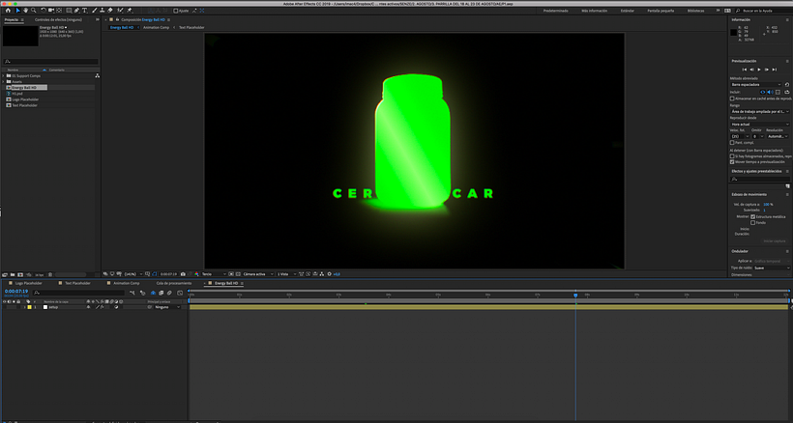Click the project flowchart icon beside Support Comps
The height and width of the screenshot is (423, 793).
97,75
